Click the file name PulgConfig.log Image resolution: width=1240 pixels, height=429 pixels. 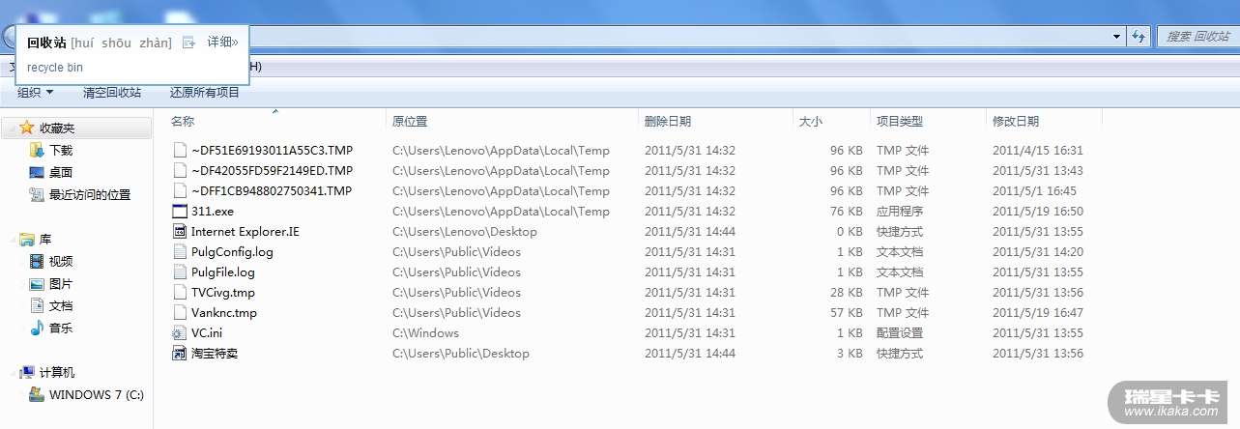(232, 252)
